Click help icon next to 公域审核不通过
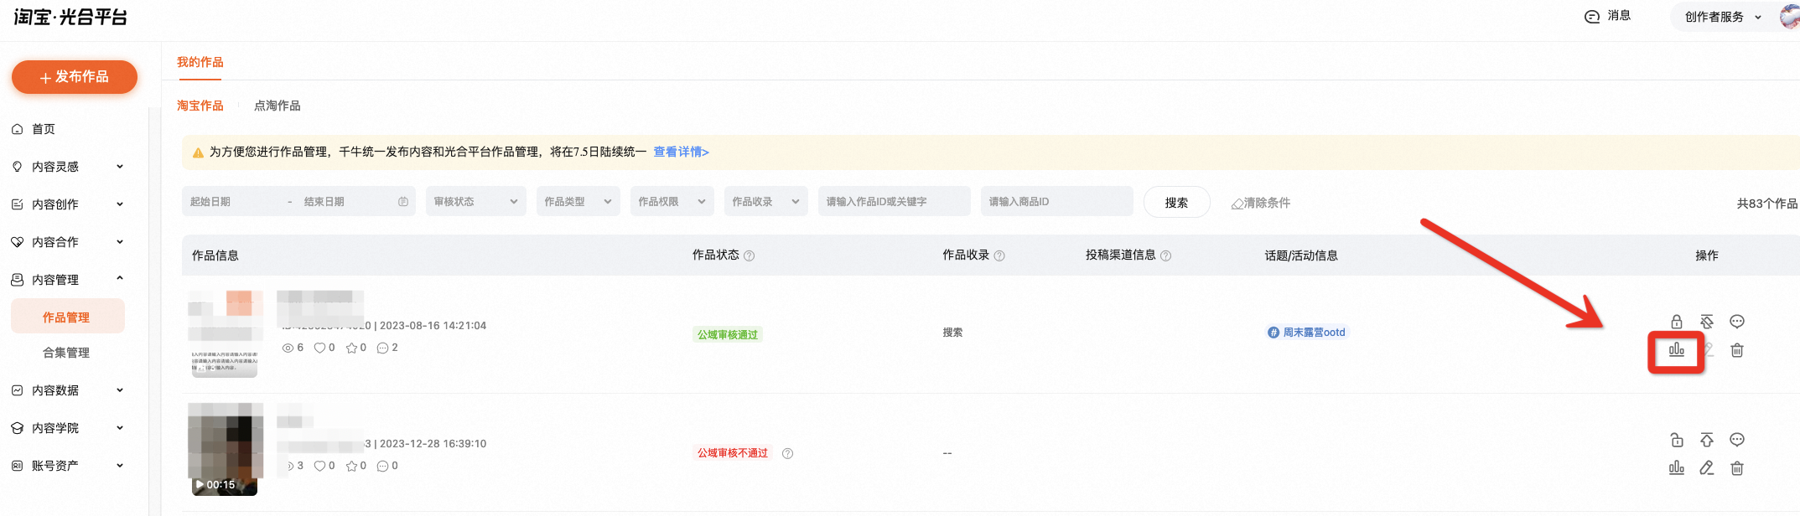The image size is (1800, 516). click(787, 453)
